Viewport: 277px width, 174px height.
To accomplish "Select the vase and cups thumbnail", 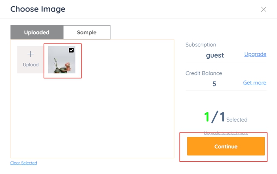I will 61,60.
